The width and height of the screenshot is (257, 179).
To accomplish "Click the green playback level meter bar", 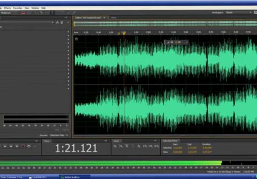I will pyautogui.click(x=111, y=163).
